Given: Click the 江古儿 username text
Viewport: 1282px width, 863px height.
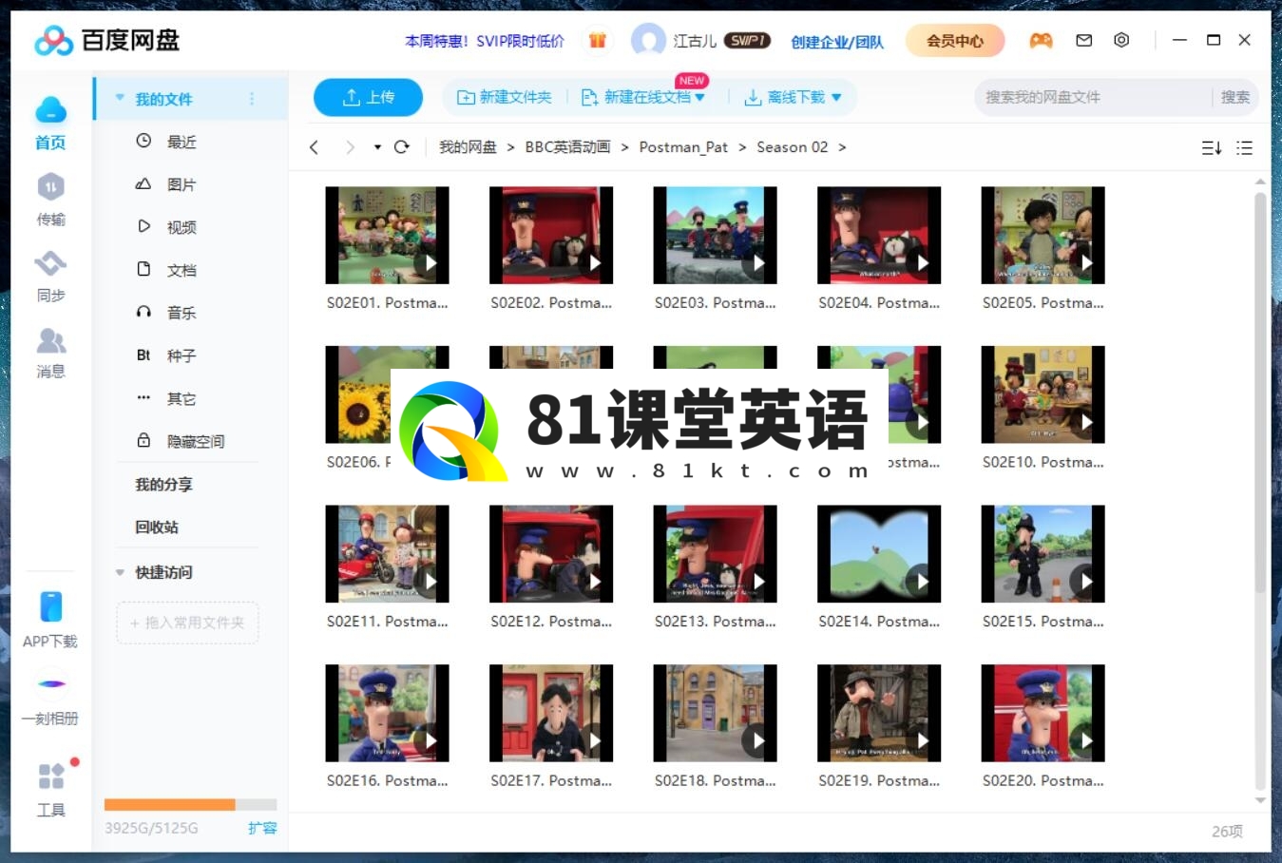Looking at the screenshot, I should tap(695, 41).
